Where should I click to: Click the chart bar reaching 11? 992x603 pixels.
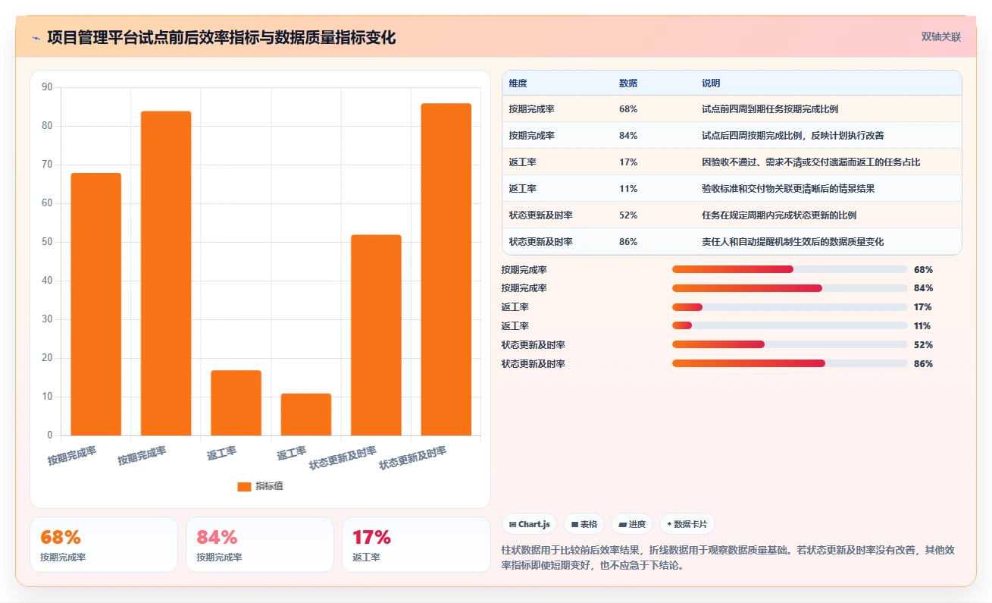[306, 414]
